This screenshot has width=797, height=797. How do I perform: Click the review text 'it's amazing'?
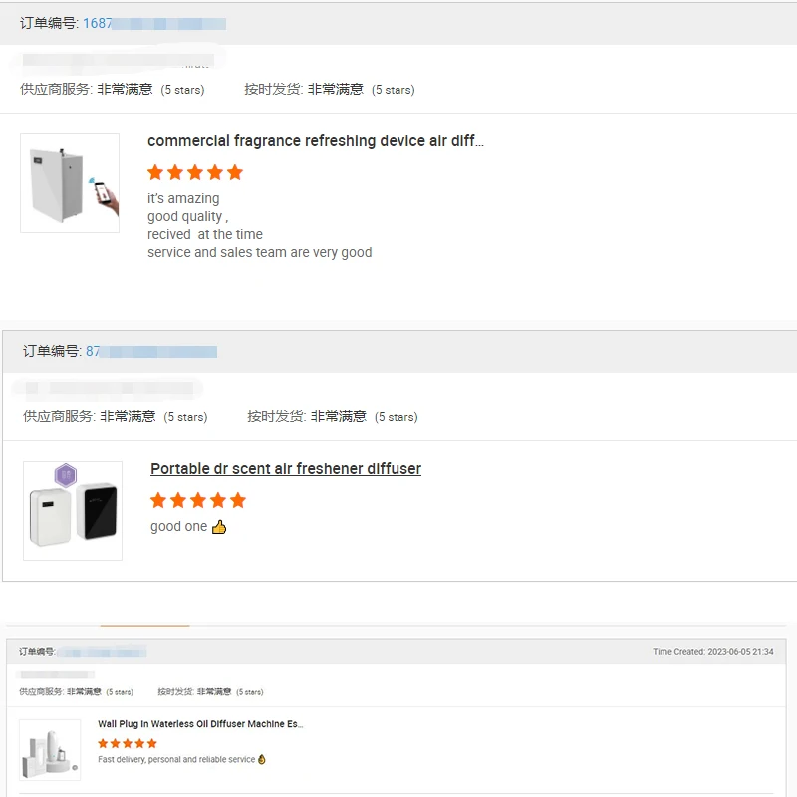coord(183,198)
